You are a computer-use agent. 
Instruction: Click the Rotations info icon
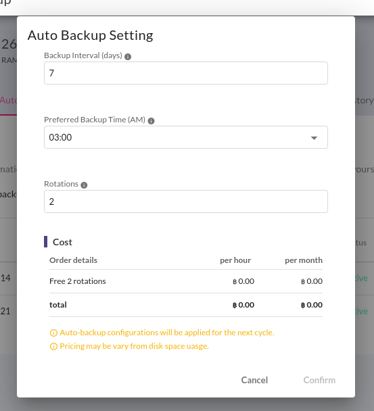[x=84, y=185]
